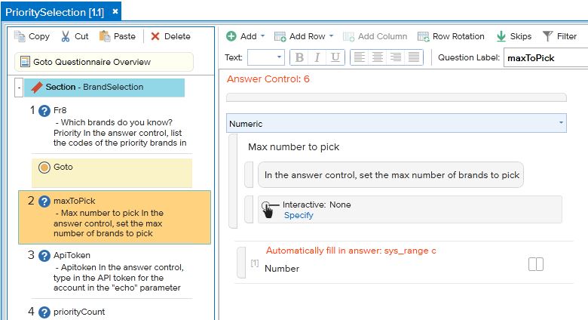Justify text alignment
This screenshot has height=320, width=588.
pos(414,57)
